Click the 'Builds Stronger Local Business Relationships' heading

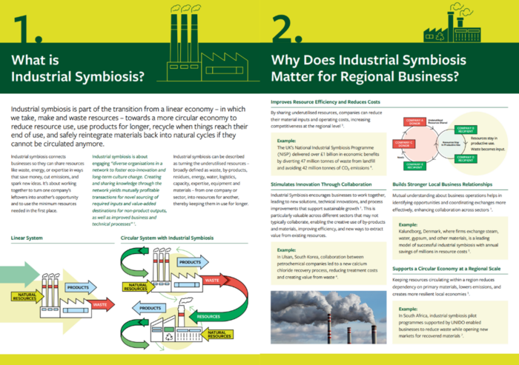pyautogui.click(x=442, y=184)
